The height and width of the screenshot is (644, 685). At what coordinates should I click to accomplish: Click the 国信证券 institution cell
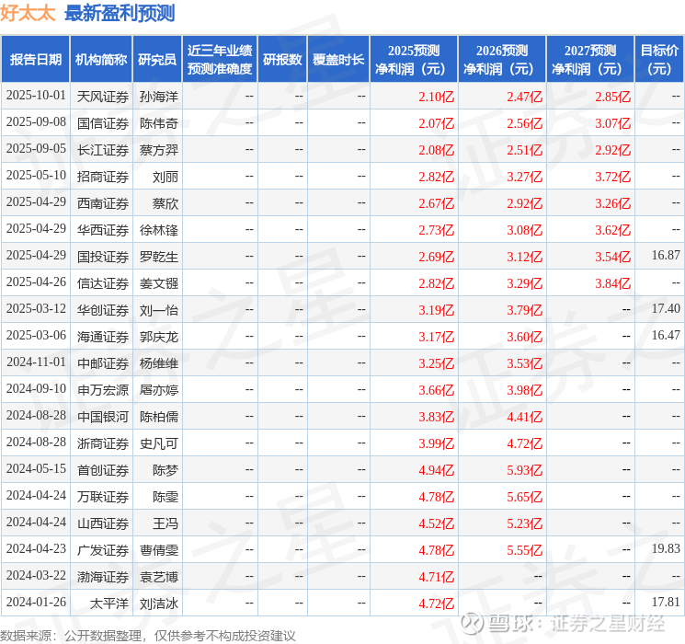(x=103, y=123)
